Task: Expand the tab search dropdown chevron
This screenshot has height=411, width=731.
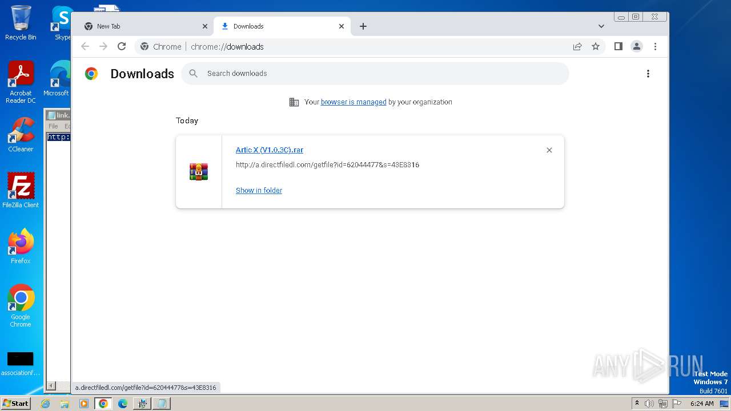Action: (x=601, y=26)
